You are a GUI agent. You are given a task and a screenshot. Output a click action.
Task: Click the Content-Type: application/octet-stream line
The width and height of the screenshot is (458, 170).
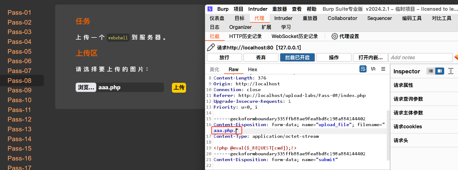click(266, 136)
